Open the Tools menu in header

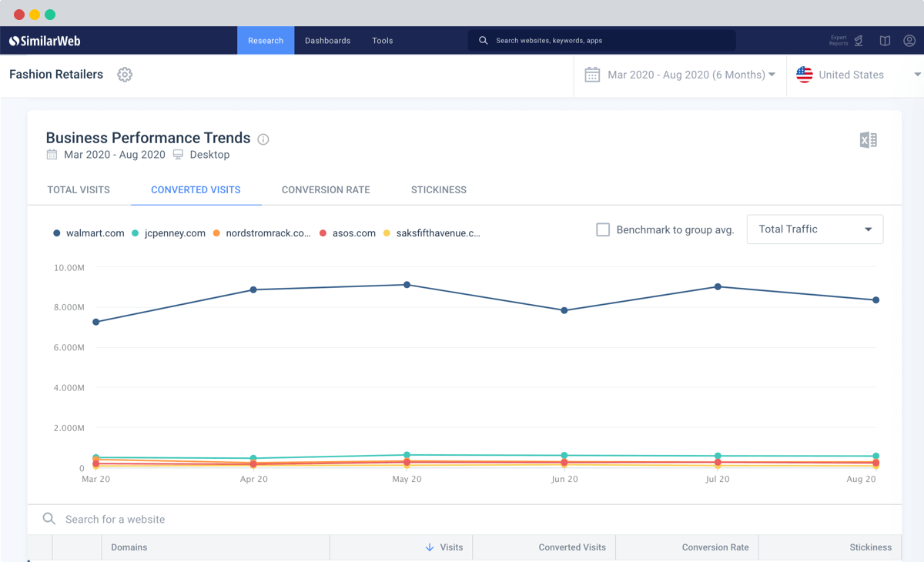pos(383,41)
